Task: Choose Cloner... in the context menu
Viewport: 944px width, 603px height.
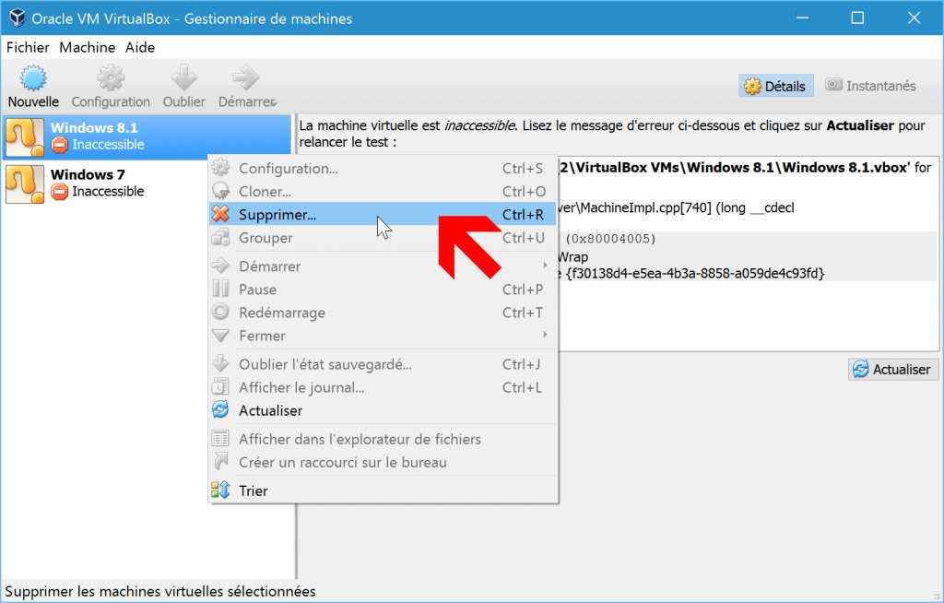Action: 383,192
